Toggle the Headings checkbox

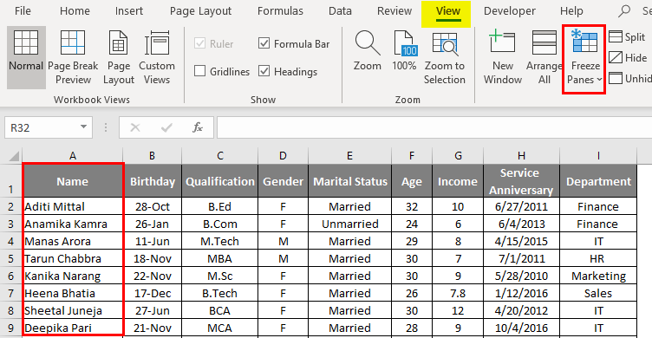pos(264,71)
